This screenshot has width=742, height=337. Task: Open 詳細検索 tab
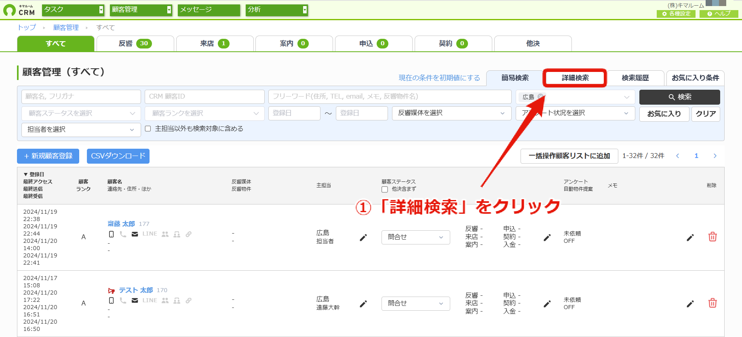click(575, 78)
